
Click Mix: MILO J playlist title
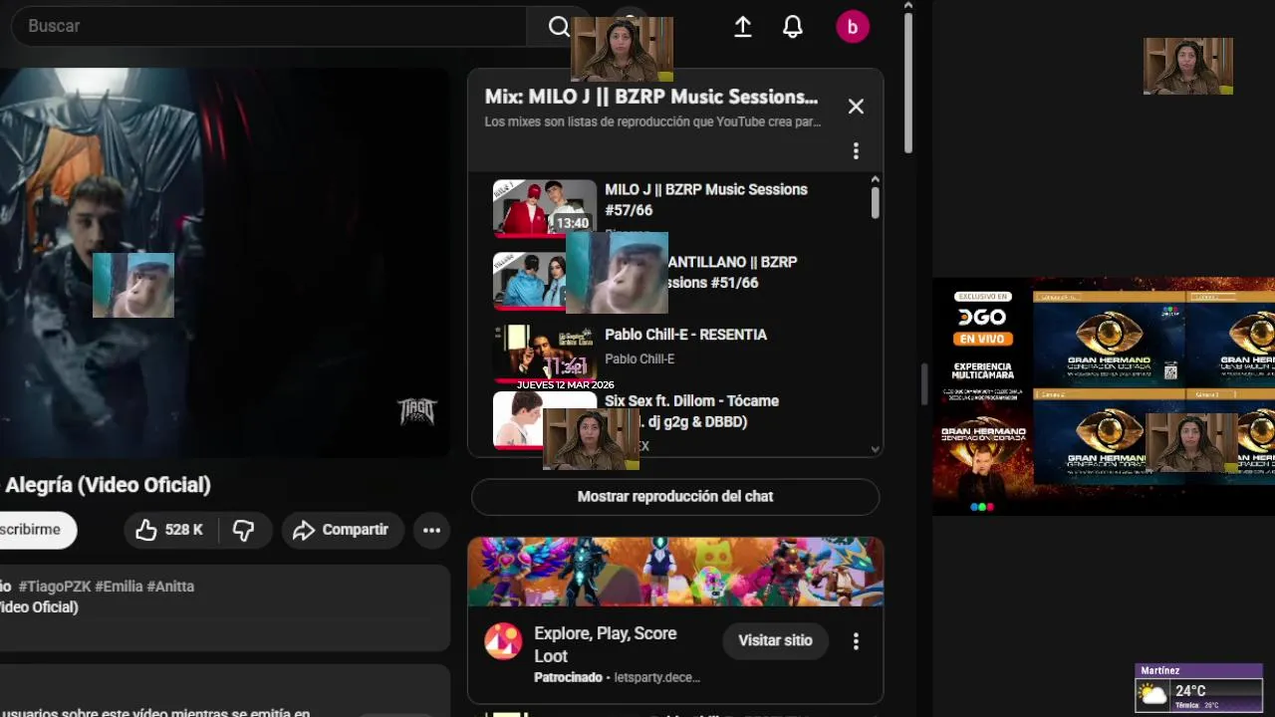[650, 97]
